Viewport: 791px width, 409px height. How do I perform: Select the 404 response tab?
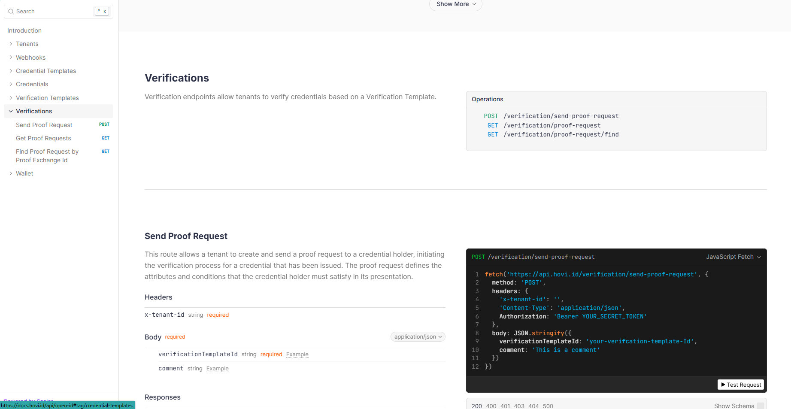[x=533, y=406]
